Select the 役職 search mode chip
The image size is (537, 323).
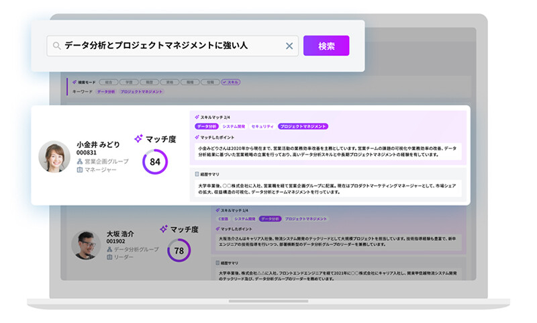[210, 82]
